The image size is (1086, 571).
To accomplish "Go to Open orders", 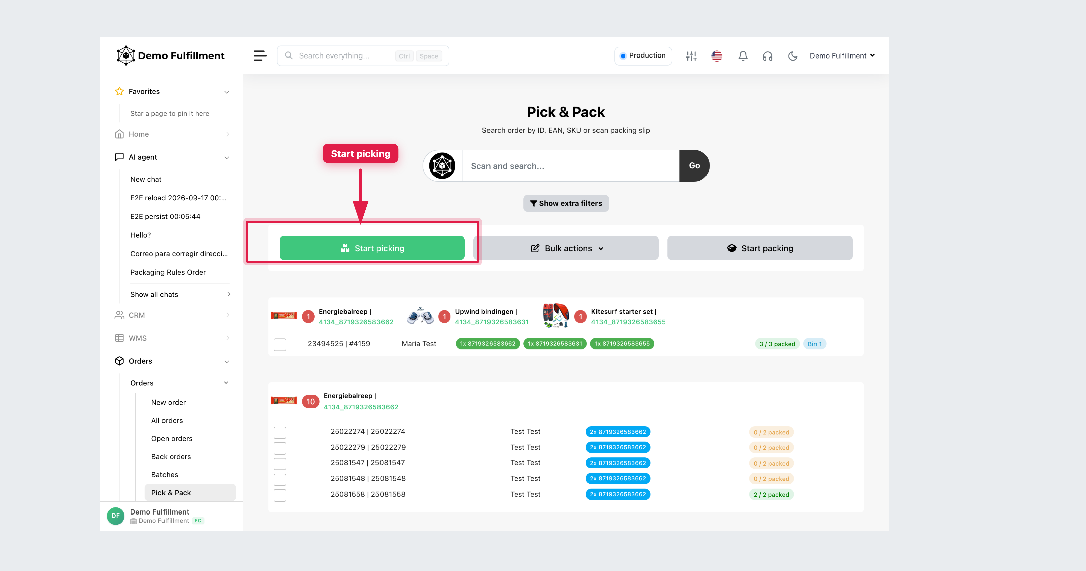I will pos(172,438).
